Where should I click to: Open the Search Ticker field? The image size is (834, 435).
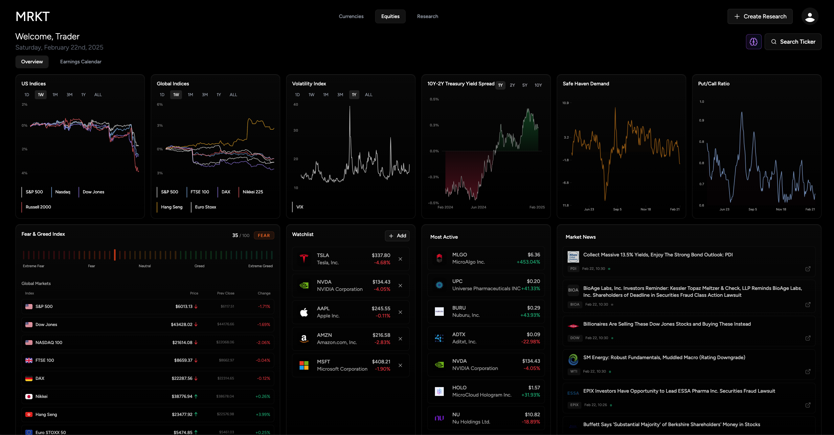(793, 42)
